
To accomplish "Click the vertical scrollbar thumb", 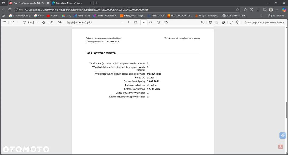I will click(x=286, y=110).
